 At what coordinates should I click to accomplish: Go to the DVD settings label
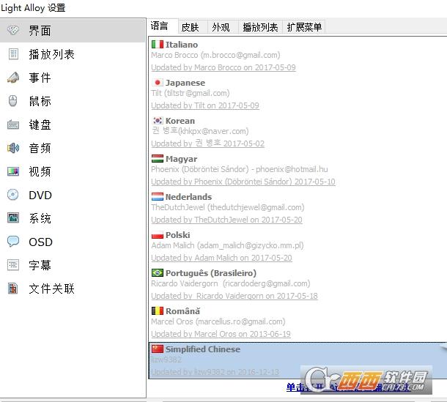click(40, 196)
